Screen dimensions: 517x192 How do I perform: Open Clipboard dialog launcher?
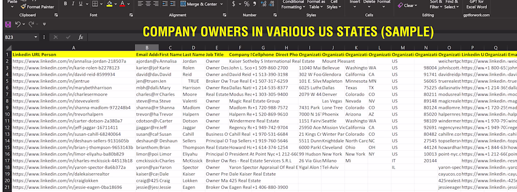click(x=56, y=15)
